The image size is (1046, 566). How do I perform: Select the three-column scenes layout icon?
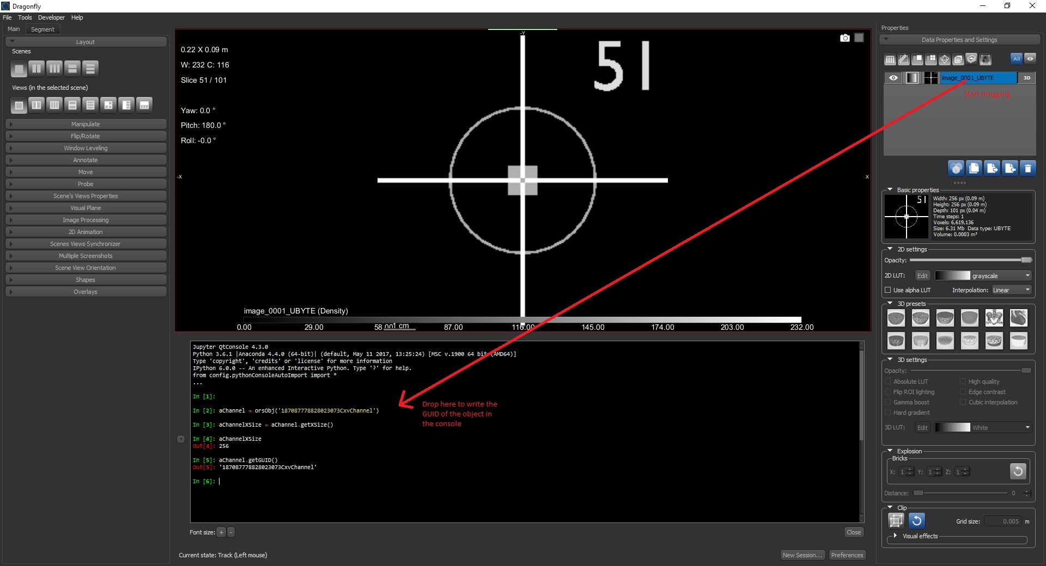pos(54,69)
